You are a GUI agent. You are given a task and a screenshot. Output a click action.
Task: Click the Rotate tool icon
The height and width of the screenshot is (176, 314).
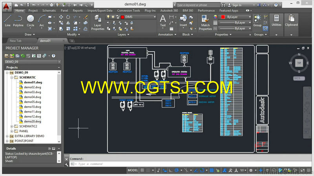[x=68, y=17]
